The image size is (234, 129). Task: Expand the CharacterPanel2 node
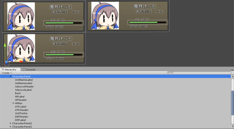[11, 127]
